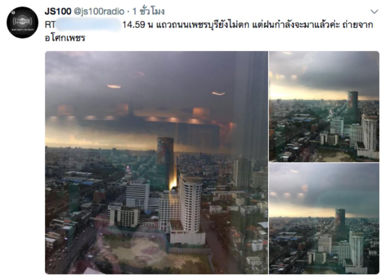Expand the tweet options chevron

tap(373, 12)
